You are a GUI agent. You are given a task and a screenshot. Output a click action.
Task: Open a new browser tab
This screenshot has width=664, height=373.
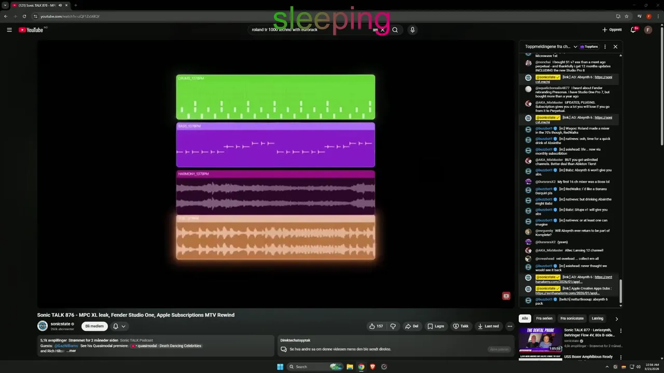tap(76, 5)
